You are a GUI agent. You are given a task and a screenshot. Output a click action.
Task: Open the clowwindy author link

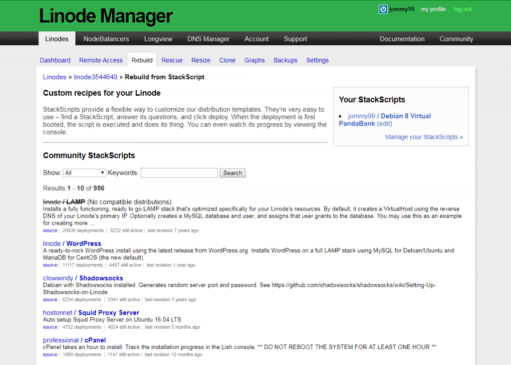click(58, 278)
